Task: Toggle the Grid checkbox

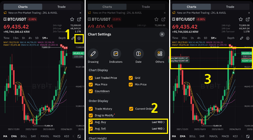Action: tap(131, 78)
